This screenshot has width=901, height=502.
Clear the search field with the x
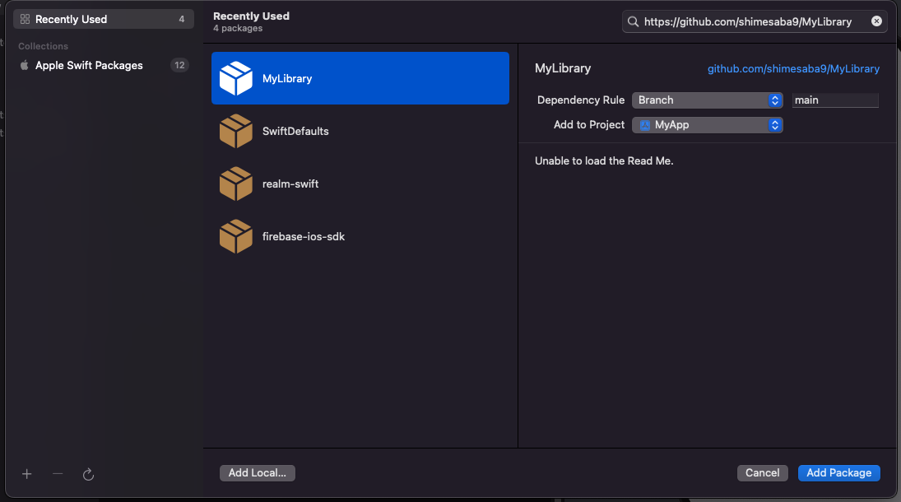[x=876, y=21]
